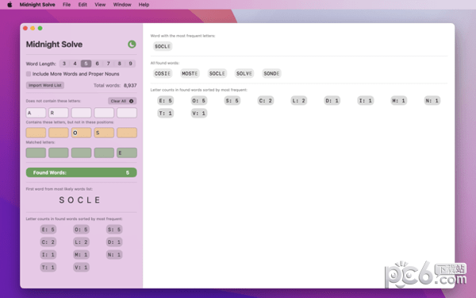
Task: Open the File menu
Action: (67, 5)
